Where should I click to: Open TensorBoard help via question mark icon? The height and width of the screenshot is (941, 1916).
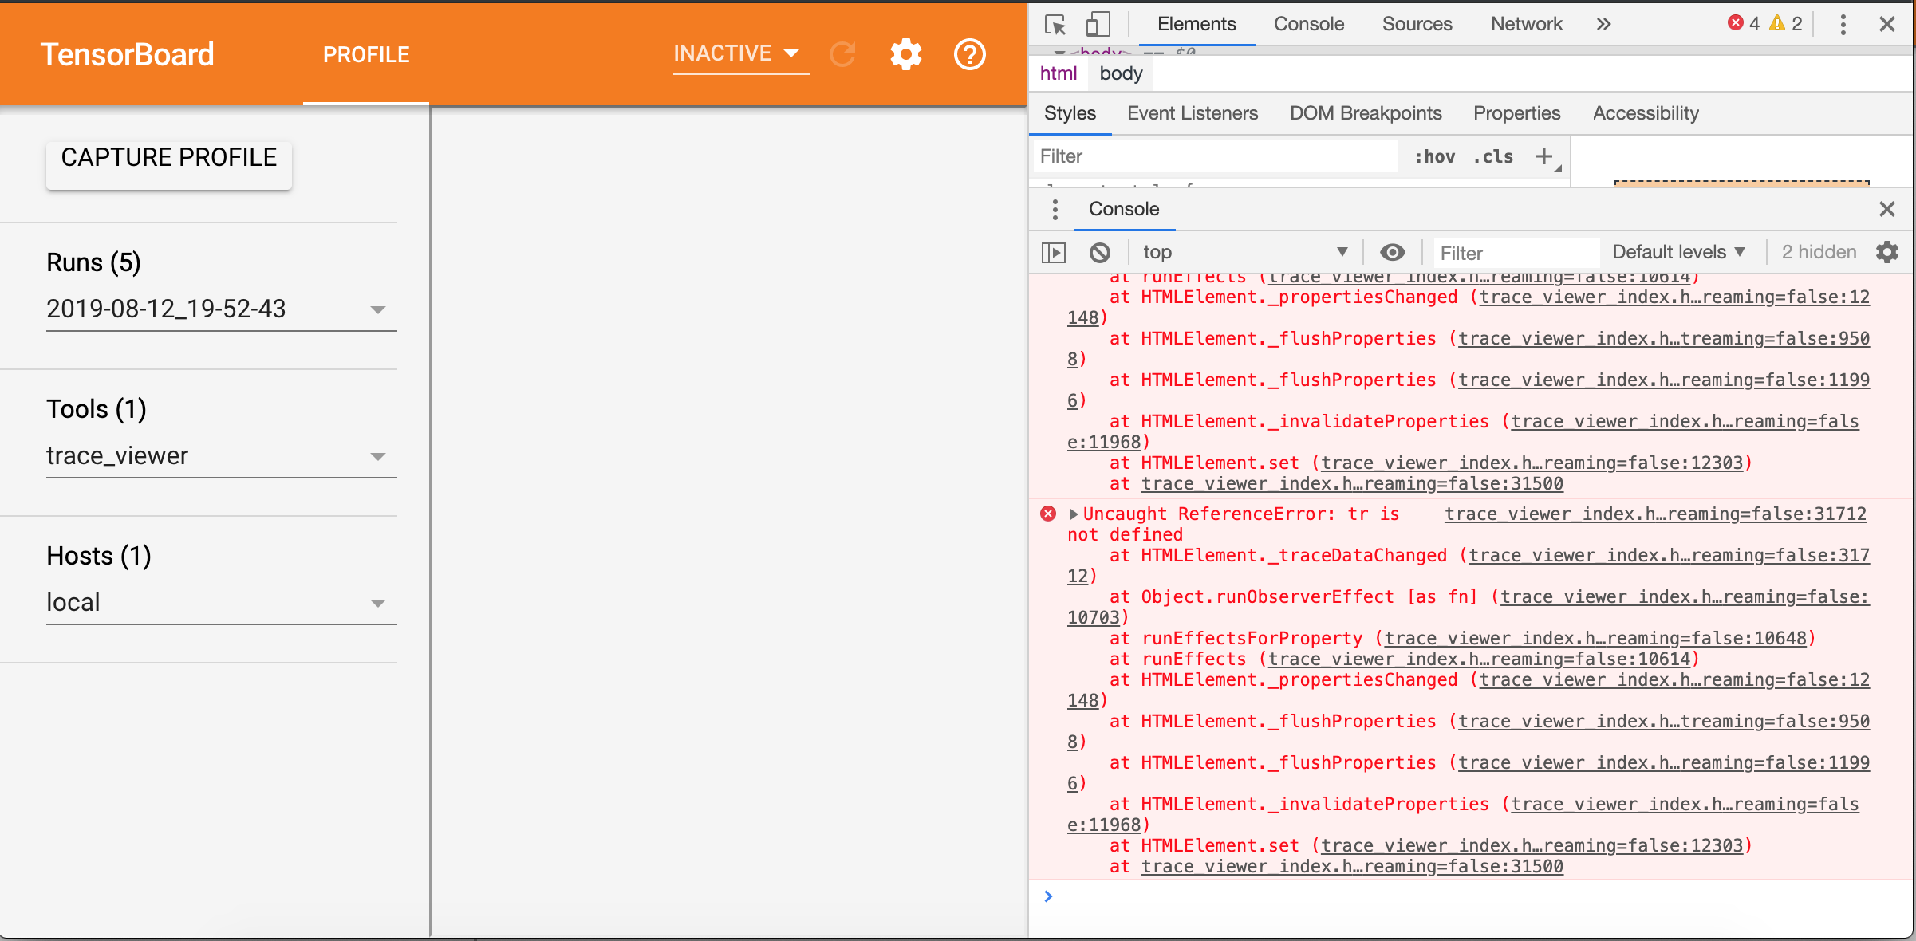pyautogui.click(x=969, y=54)
